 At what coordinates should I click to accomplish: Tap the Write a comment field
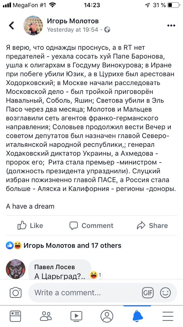(x=84, y=293)
